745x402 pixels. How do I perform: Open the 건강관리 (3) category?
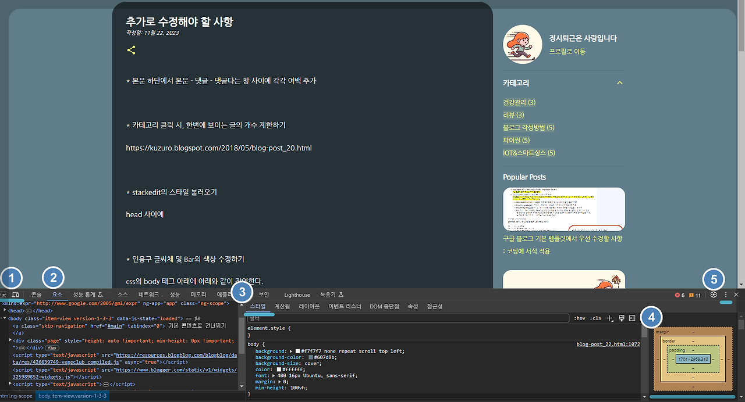[519, 102]
